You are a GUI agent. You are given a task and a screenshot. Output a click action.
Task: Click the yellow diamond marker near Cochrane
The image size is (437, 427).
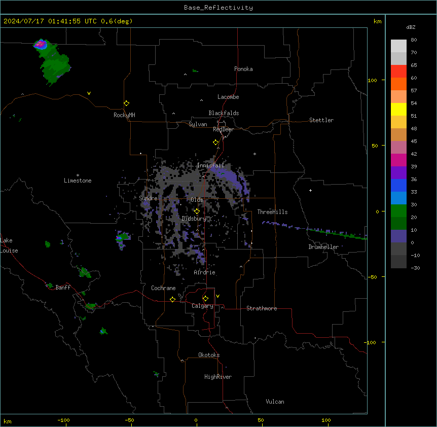point(172,299)
